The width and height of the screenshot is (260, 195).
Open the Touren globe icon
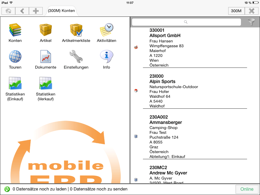click(x=15, y=57)
